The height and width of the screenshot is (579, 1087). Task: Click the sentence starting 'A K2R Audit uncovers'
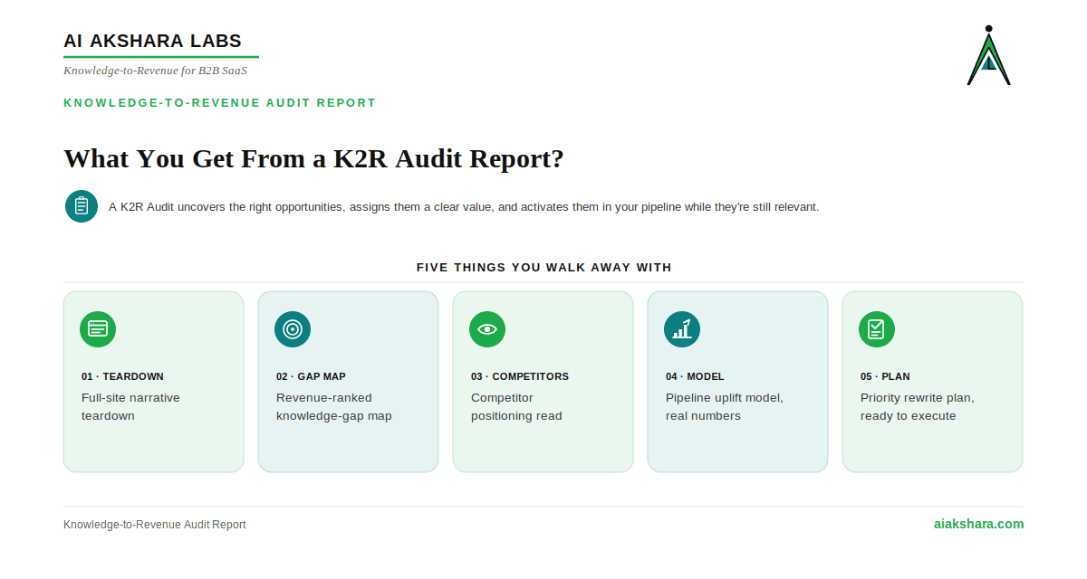[464, 207]
